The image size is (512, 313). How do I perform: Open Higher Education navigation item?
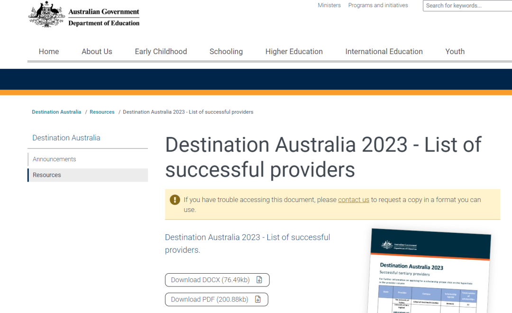pyautogui.click(x=294, y=52)
